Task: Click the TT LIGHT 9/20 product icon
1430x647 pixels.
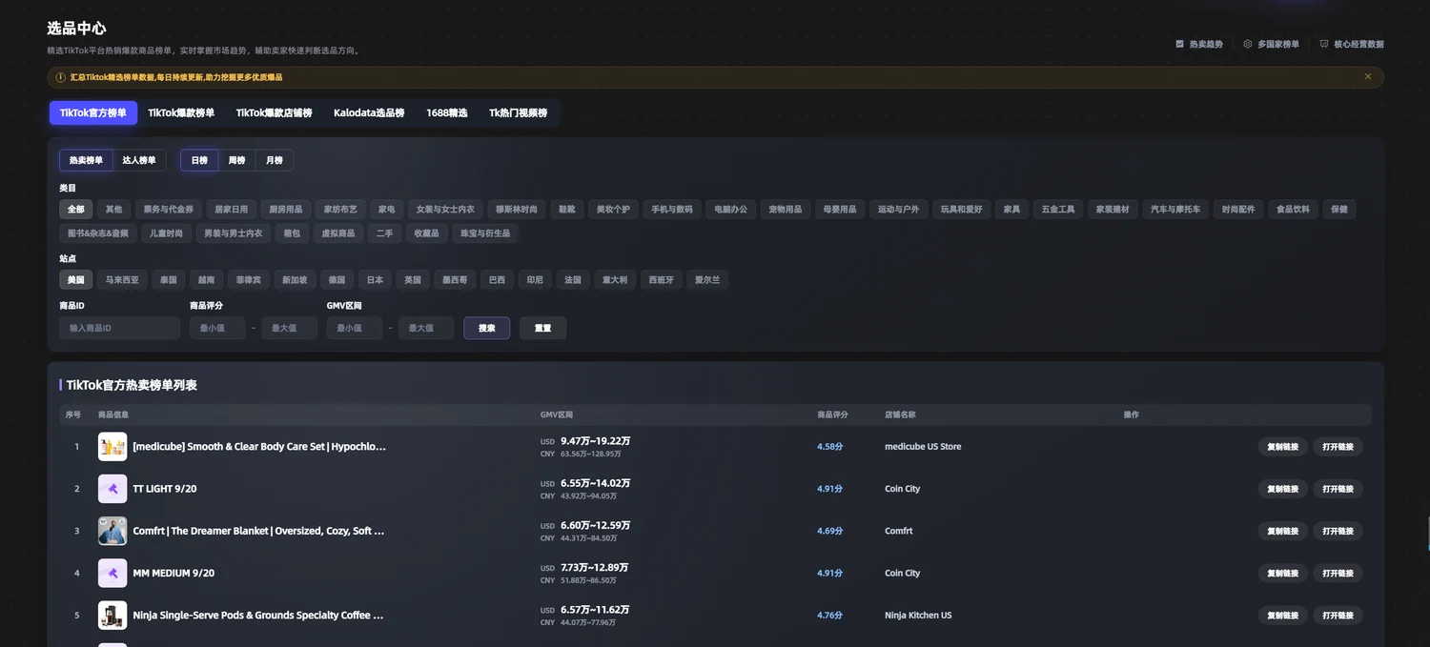Action: point(112,489)
